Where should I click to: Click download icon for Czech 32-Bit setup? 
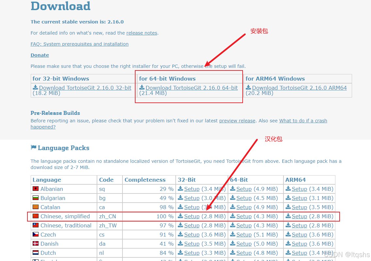pos(181,235)
